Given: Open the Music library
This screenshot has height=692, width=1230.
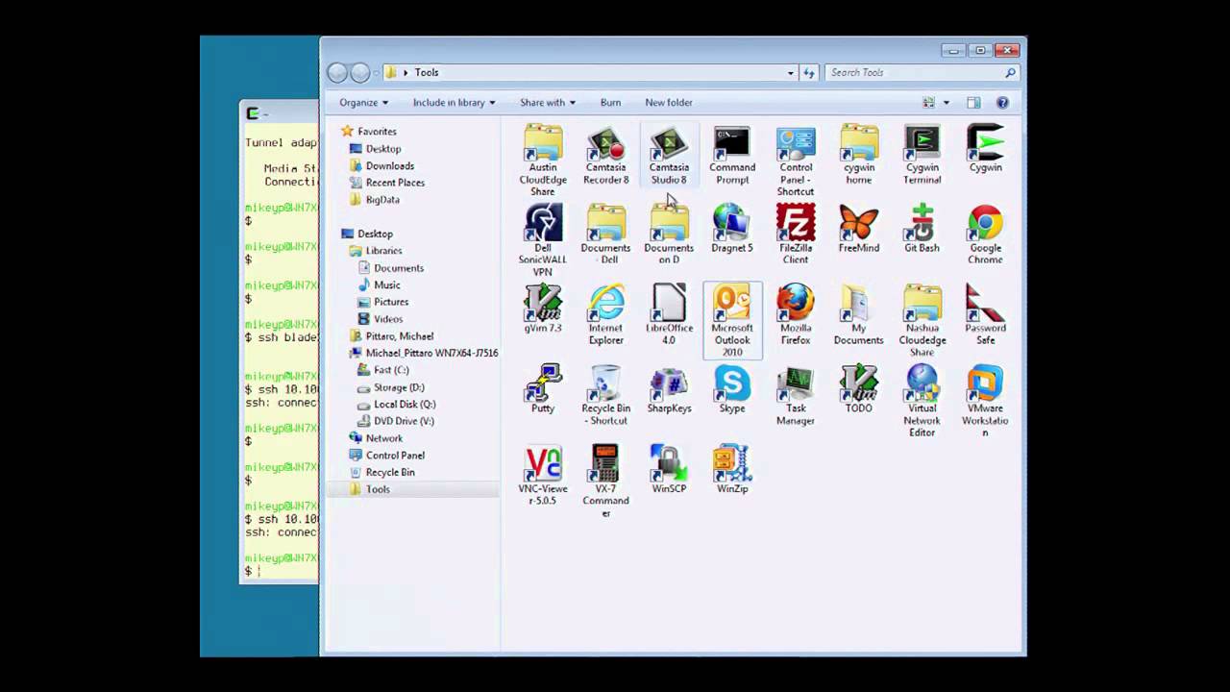Looking at the screenshot, I should pyautogui.click(x=386, y=285).
